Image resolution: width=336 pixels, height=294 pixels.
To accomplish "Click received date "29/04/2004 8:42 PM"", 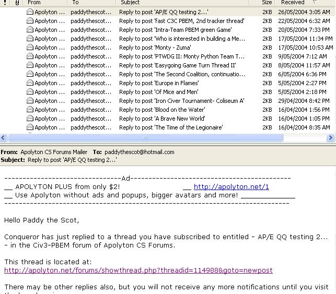I will 304,101.
